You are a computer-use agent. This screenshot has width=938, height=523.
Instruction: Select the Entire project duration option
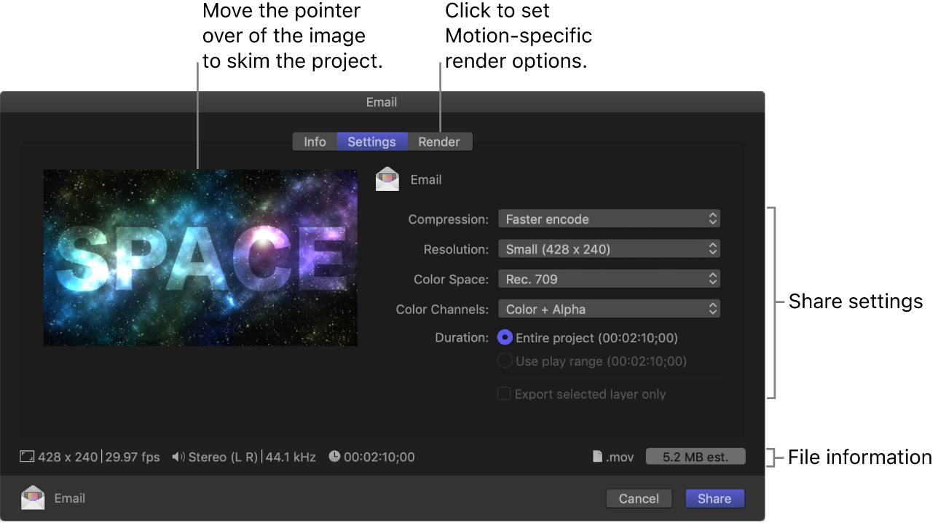505,337
